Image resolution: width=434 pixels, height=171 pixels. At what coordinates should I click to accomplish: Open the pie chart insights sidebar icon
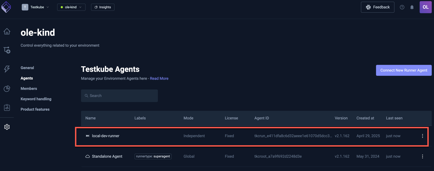7,88
